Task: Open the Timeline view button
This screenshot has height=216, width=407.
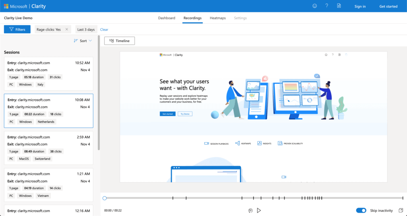Action: tap(119, 41)
